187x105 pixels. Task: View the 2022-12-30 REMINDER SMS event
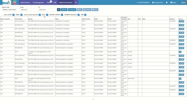click(180, 25)
